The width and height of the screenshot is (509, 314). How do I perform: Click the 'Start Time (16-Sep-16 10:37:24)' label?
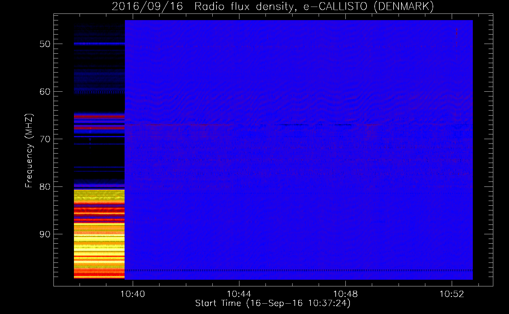[273, 303]
